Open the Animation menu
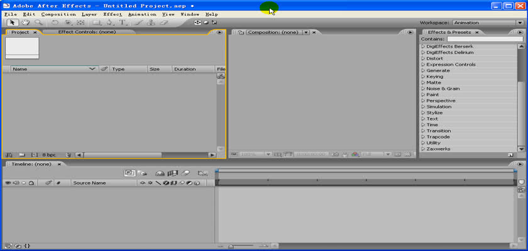Screen dimensions: 528x251 142,14
